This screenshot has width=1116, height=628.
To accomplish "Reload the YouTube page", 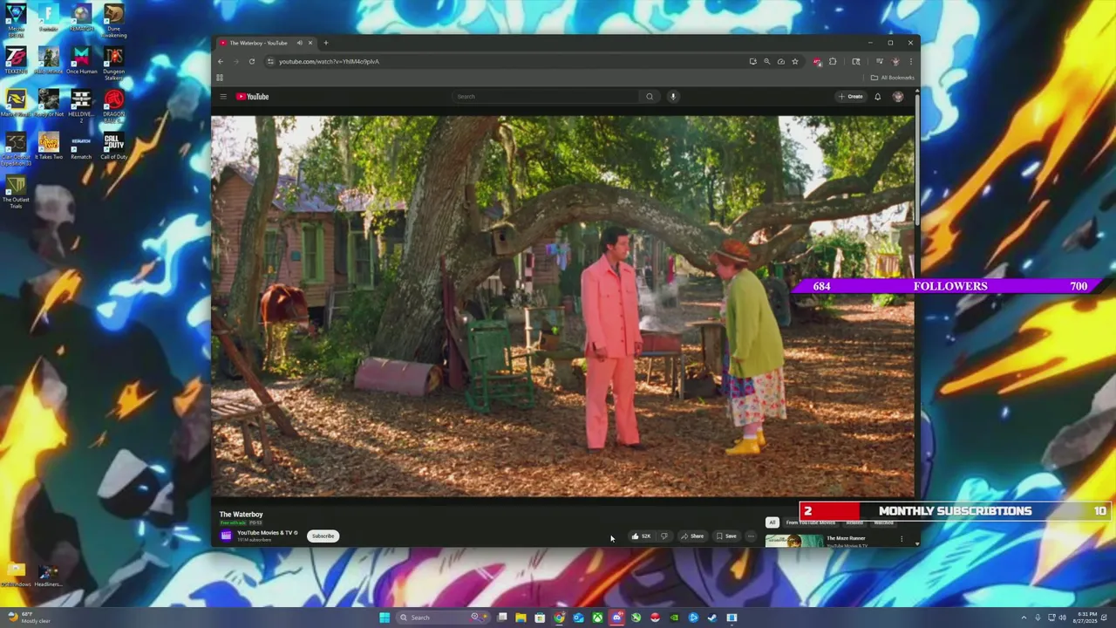I will coord(252,61).
